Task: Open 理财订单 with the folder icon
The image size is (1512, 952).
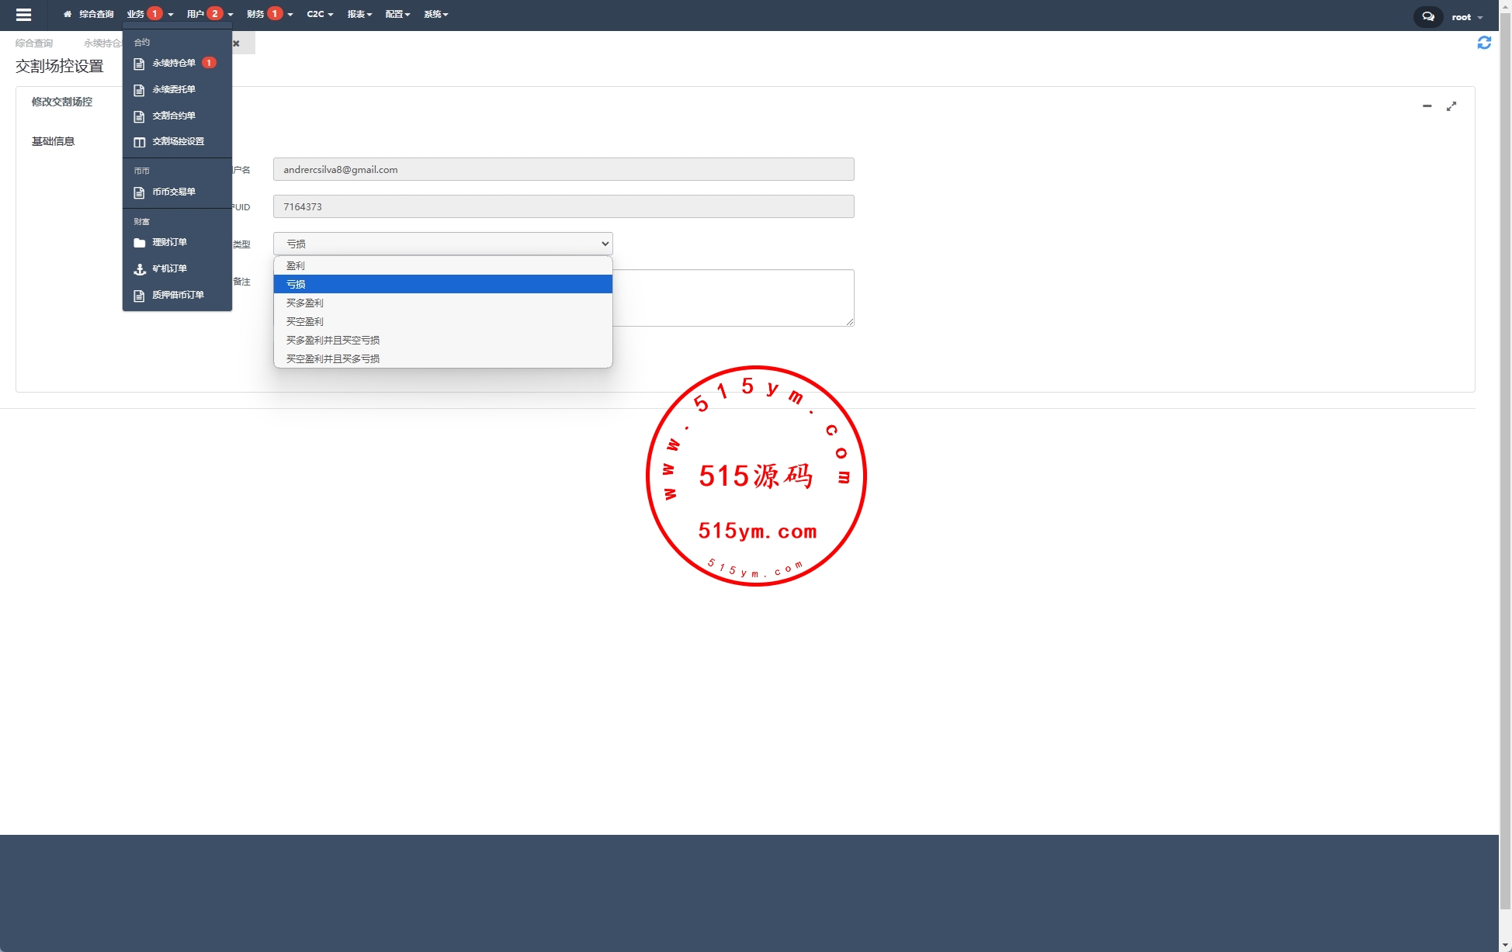Action: pyautogui.click(x=168, y=242)
